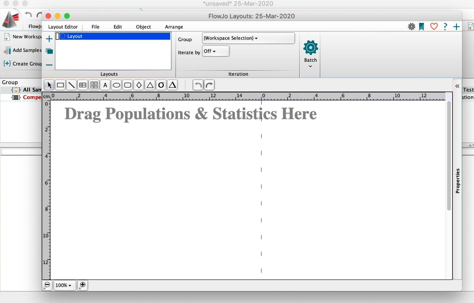Delete layout with the minus icon
The width and height of the screenshot is (474, 303).
(x=49, y=65)
